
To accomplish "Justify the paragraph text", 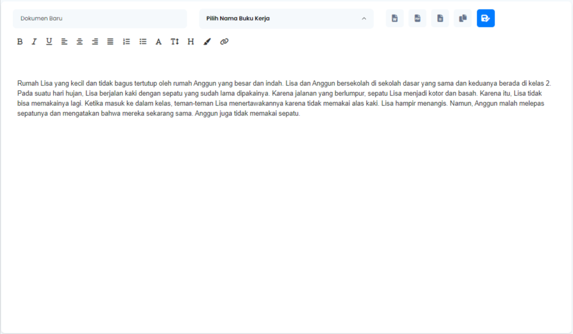I will [x=110, y=42].
